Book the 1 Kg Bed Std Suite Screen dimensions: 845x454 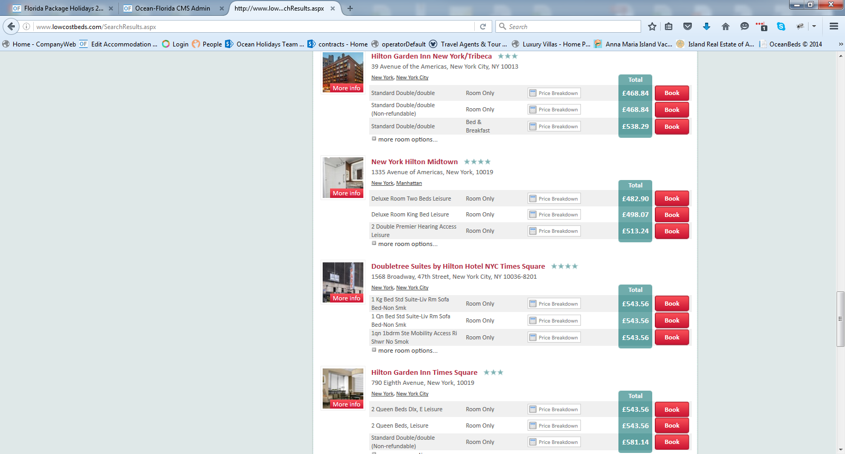[672, 304]
